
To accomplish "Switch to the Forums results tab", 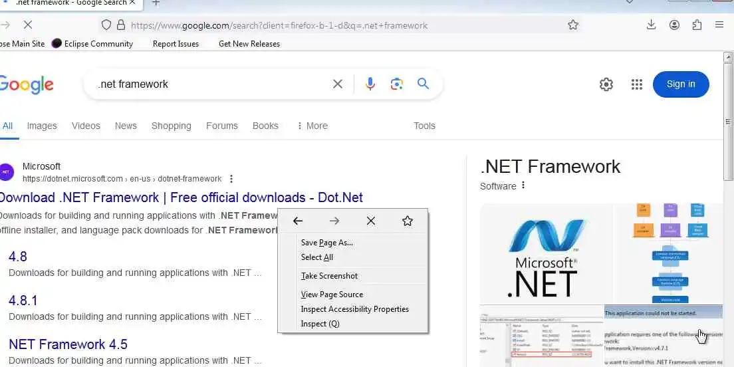I will [x=222, y=126].
